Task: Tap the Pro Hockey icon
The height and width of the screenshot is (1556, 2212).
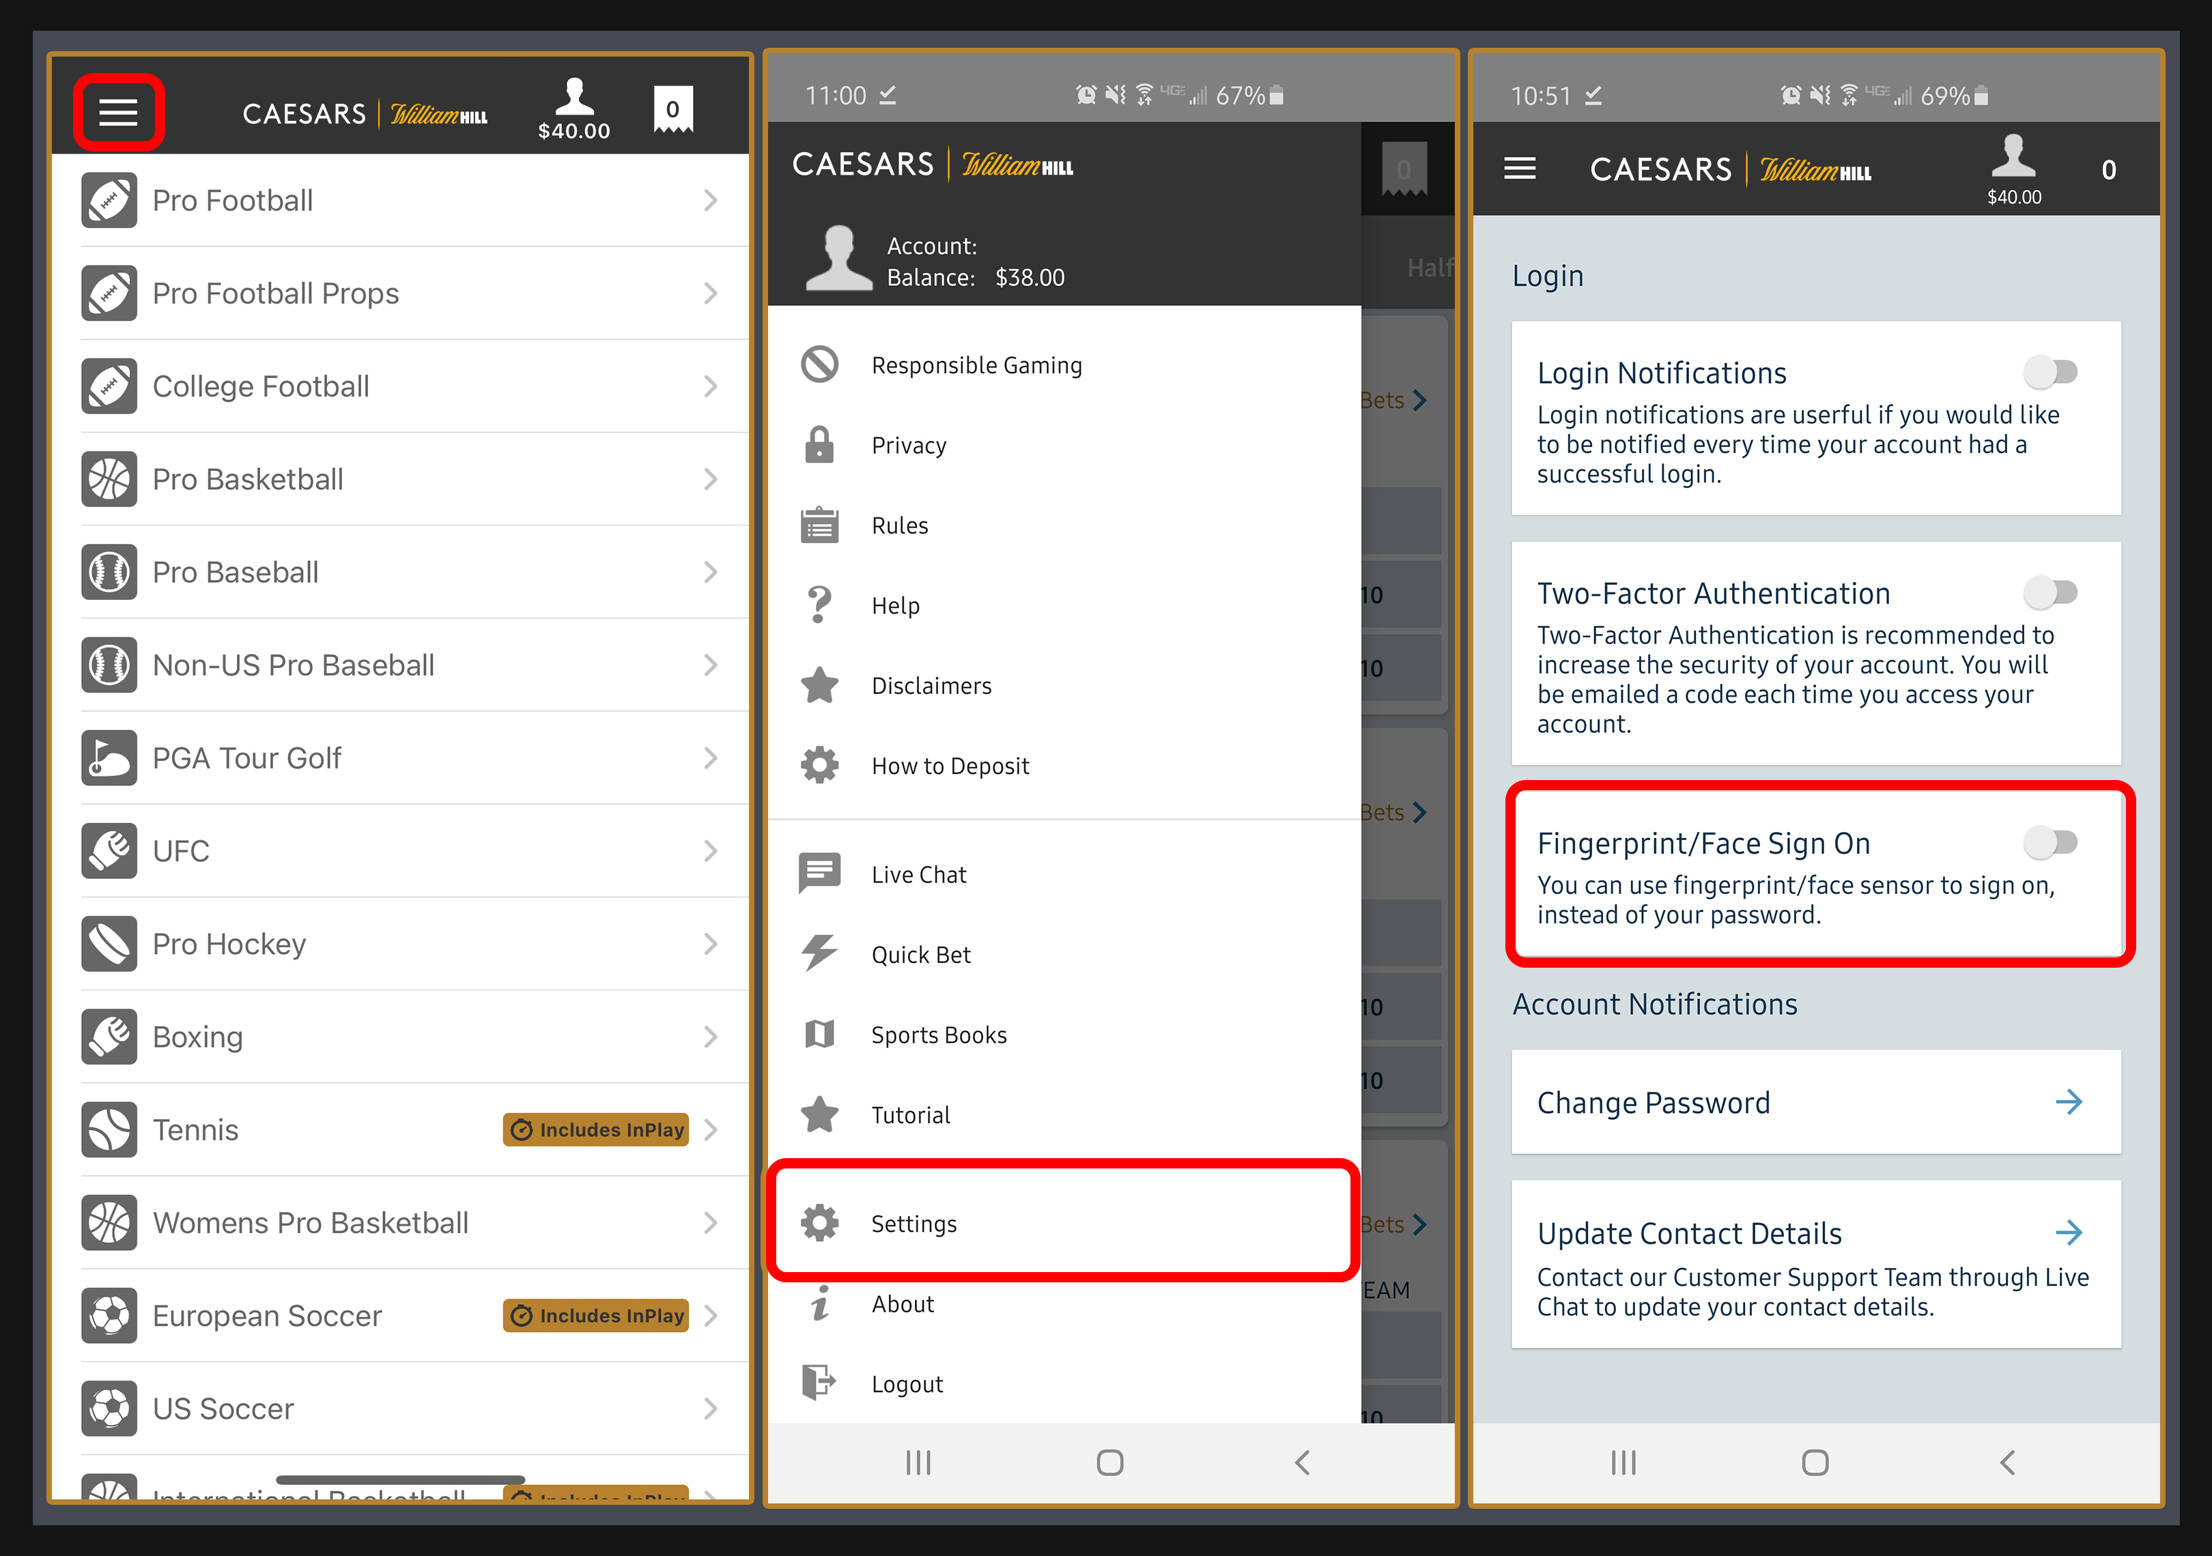Action: coord(109,944)
